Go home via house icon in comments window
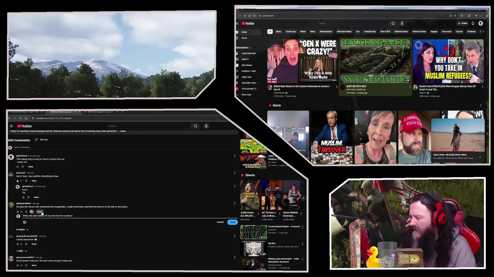Screen dimensions: 494x277 (26, 118)
